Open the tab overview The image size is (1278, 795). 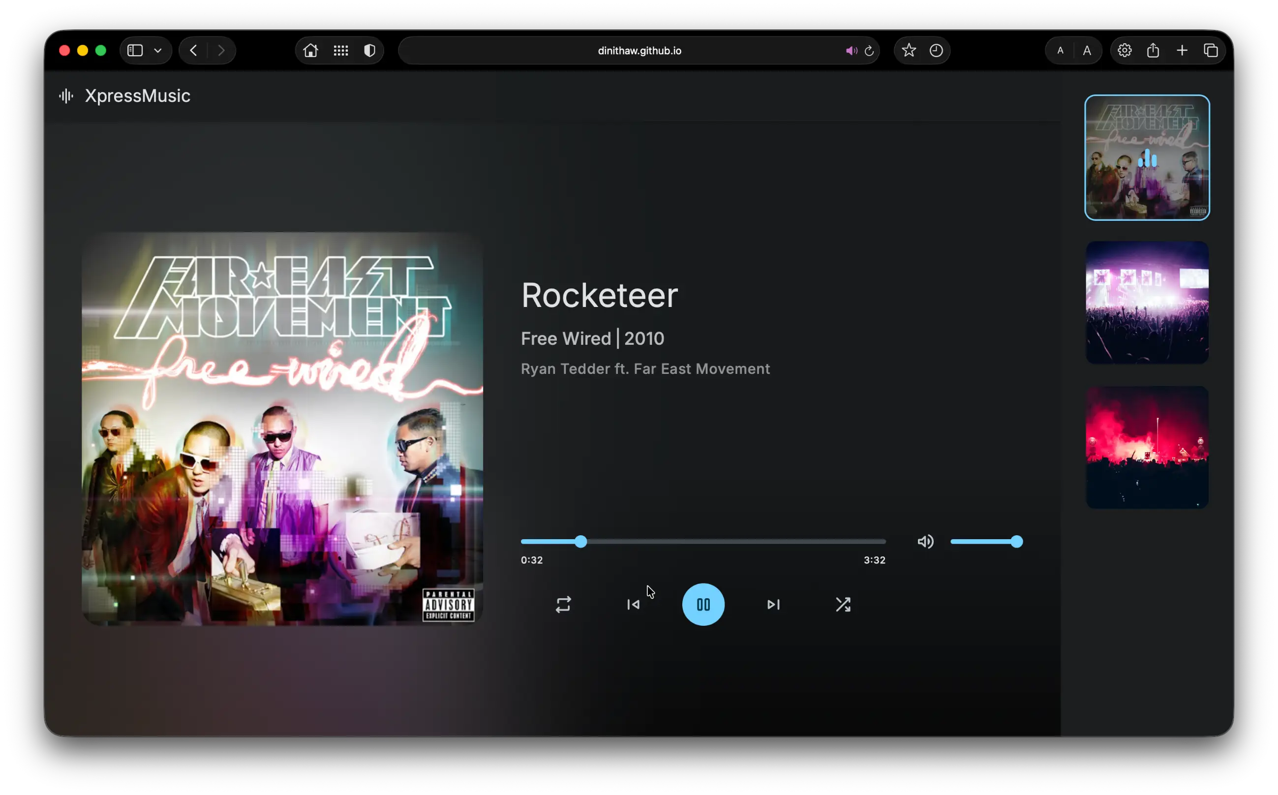click(x=1211, y=50)
